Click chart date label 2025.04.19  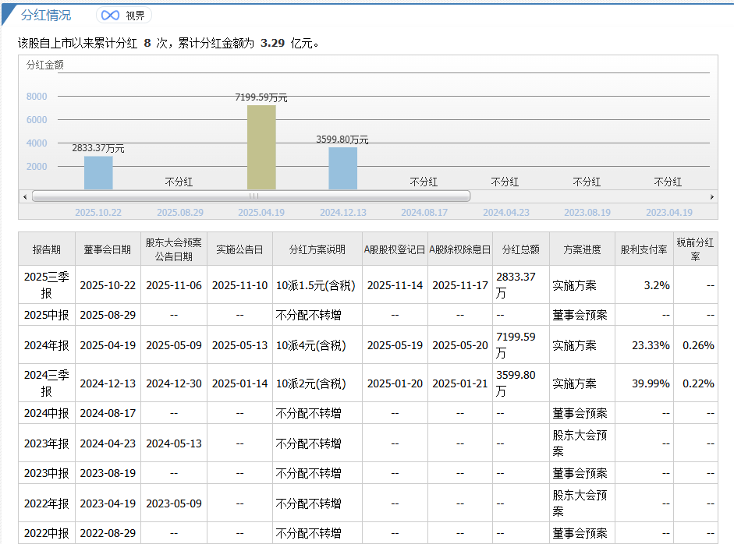(x=261, y=212)
